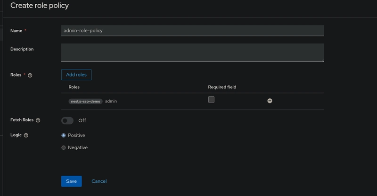Toggle the Fetch Roles switch
This screenshot has height=196, width=377.
coord(67,120)
